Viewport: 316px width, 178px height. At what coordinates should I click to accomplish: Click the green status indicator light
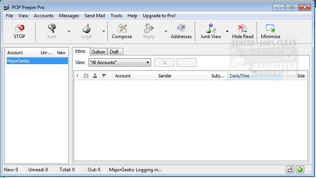(300, 170)
